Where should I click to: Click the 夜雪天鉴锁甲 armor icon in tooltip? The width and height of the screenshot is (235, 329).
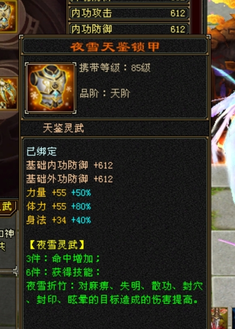click(51, 88)
